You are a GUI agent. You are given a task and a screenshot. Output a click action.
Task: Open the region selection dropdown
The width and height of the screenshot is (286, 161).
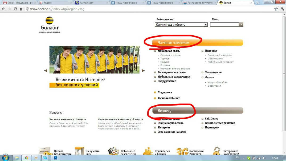(181, 25)
